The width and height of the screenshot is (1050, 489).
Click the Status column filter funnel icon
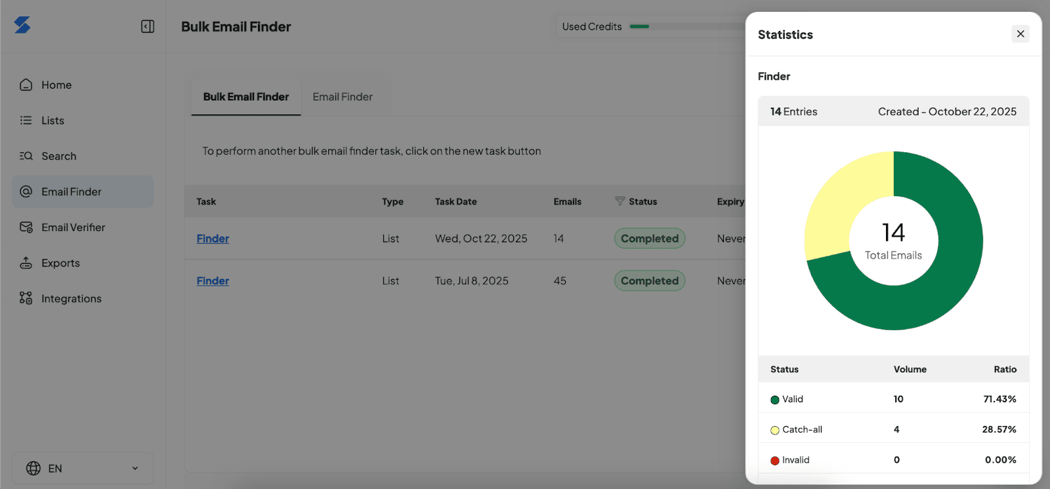[x=619, y=201]
